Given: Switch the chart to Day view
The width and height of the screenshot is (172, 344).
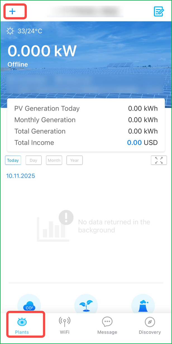Looking at the screenshot, I should [x=34, y=160].
